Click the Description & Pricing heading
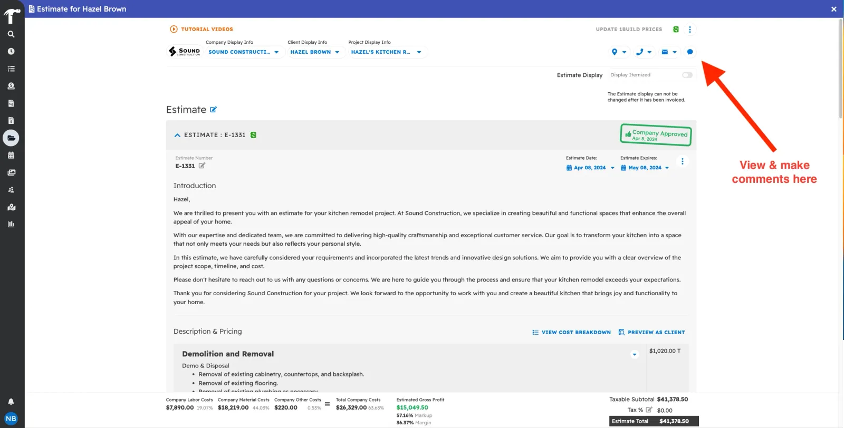This screenshot has width=844, height=428. click(x=207, y=332)
